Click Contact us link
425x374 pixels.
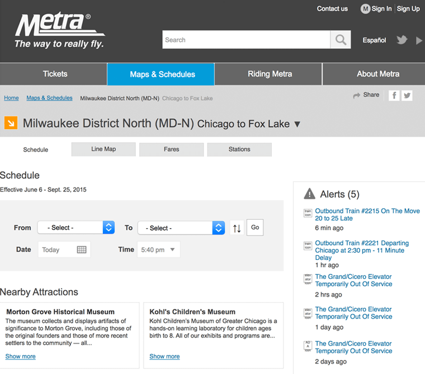click(x=332, y=9)
